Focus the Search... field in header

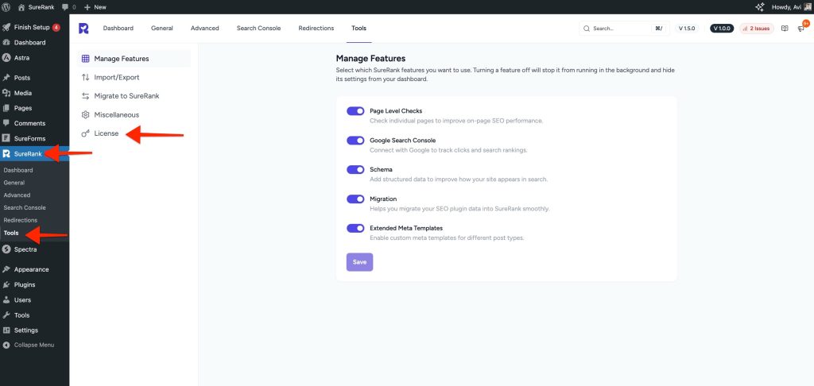[x=623, y=29]
